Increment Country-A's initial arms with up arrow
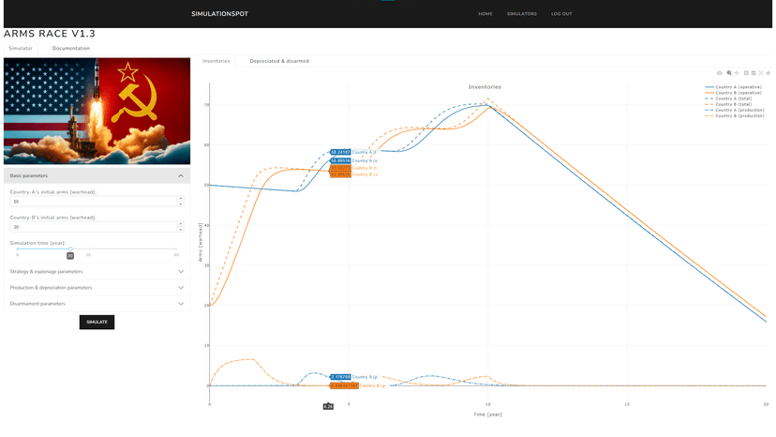The height and width of the screenshot is (437, 776). 179,199
